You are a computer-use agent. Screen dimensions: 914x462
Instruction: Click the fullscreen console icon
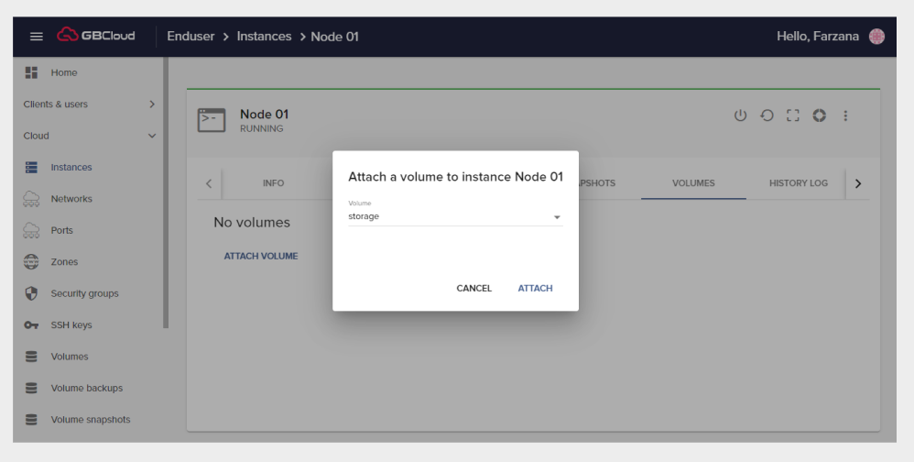point(793,115)
